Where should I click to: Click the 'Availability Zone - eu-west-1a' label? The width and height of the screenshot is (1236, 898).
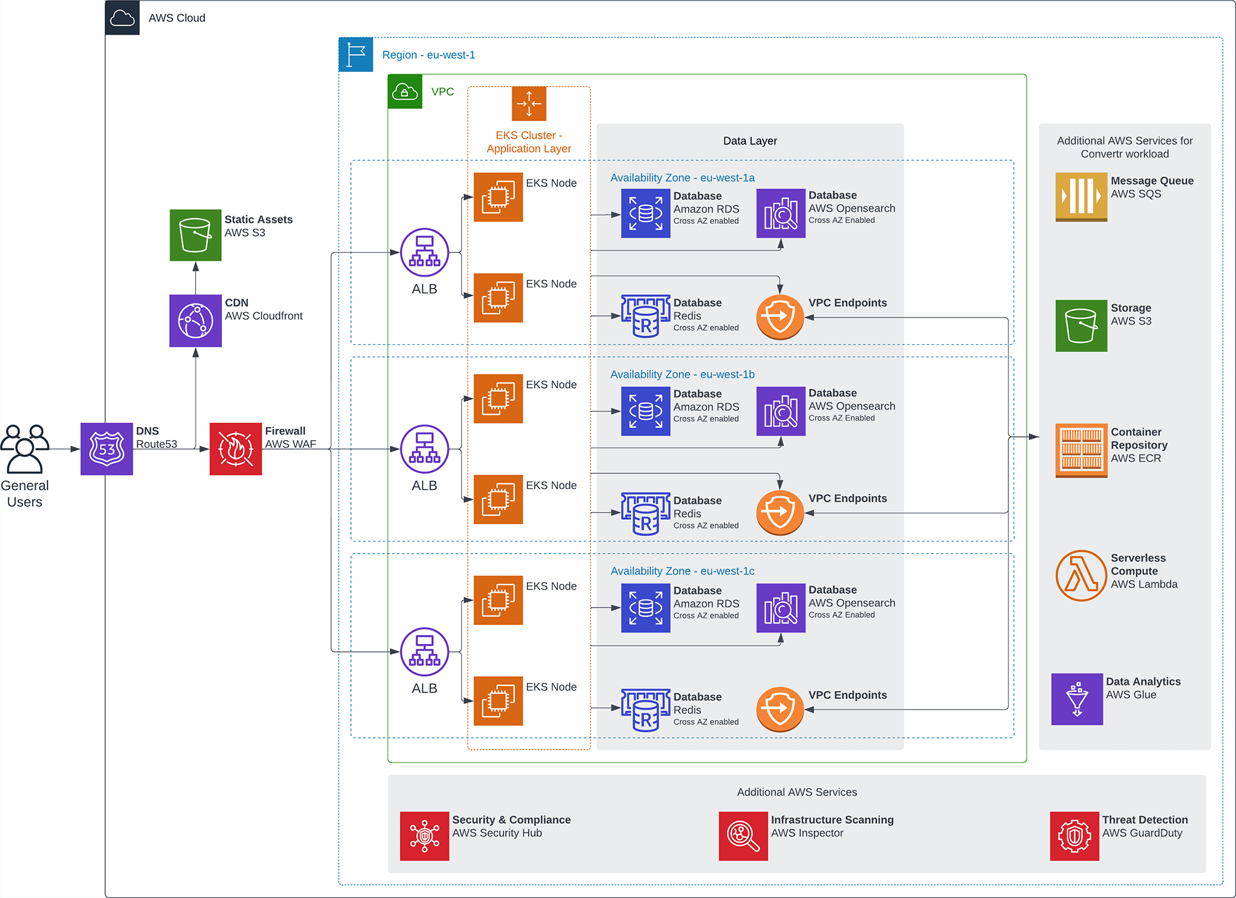coord(682,178)
